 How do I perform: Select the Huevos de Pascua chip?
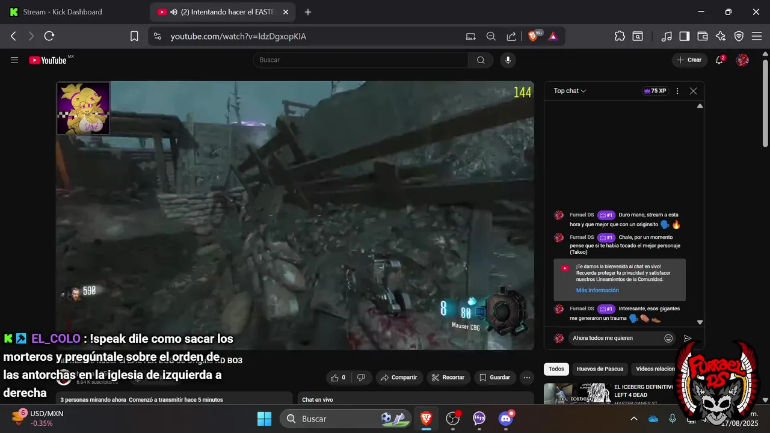coord(600,369)
